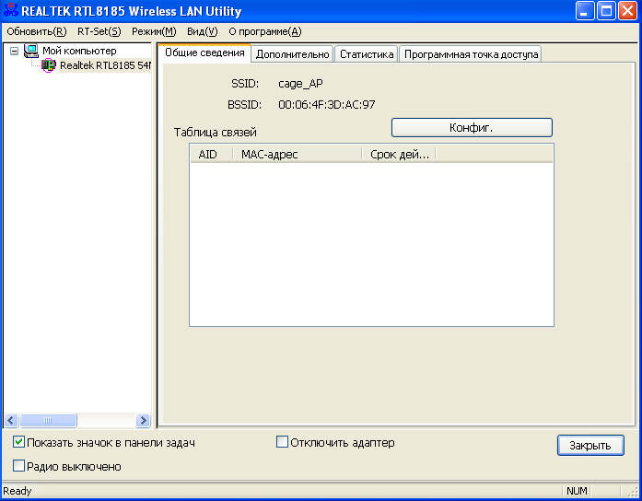Close the window with the red X
Image resolution: width=642 pixels, height=501 pixels.
[627, 11]
